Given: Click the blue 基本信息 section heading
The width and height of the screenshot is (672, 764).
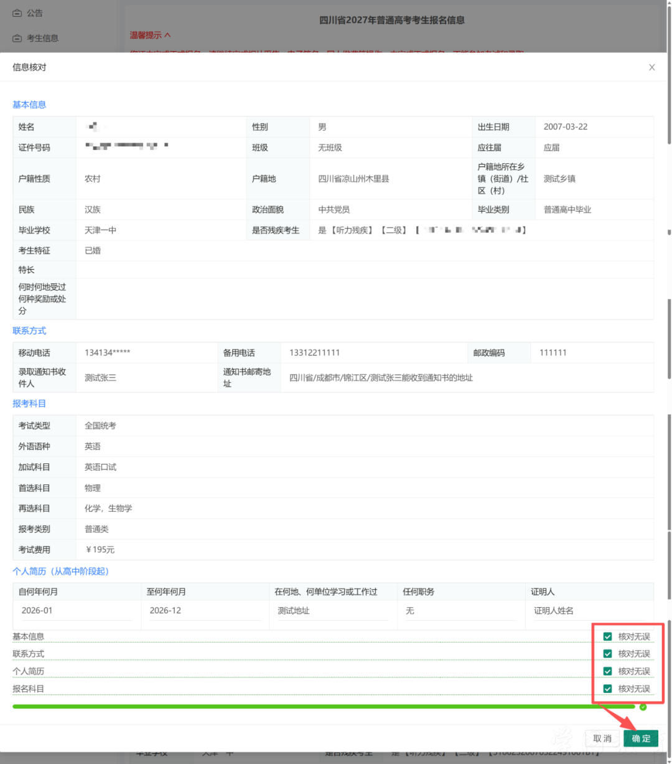Looking at the screenshot, I should (29, 105).
